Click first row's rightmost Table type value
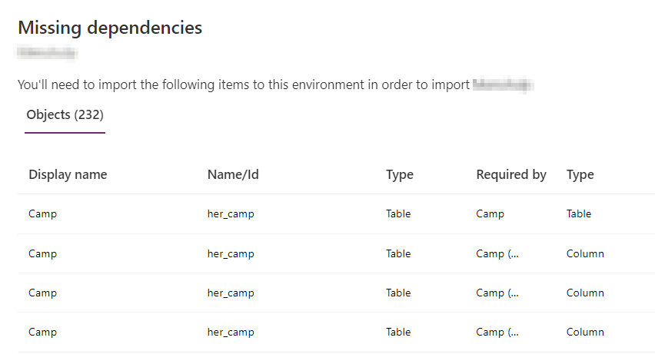 579,214
